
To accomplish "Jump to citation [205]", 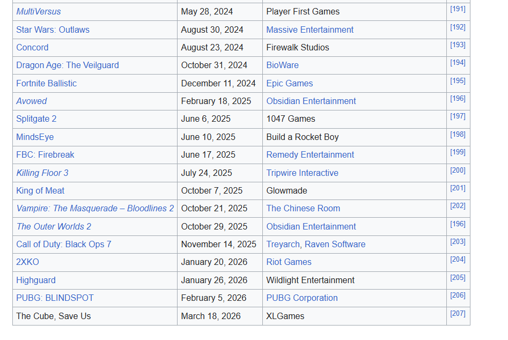I will (x=458, y=278).
